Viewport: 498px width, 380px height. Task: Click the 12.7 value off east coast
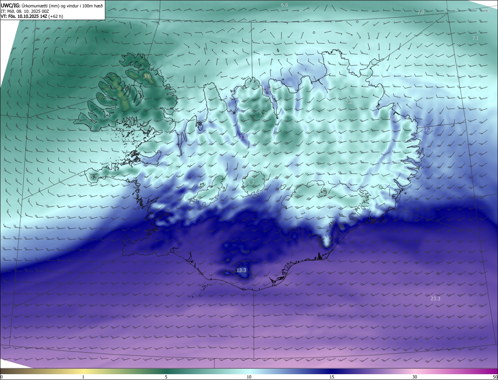[427, 129]
